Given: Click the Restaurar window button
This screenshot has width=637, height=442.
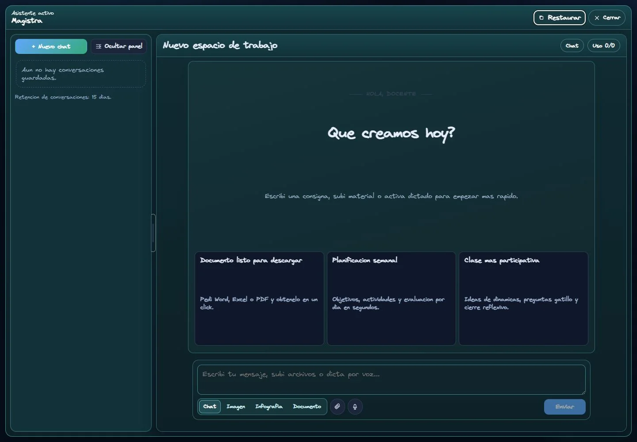Looking at the screenshot, I should 560,18.
